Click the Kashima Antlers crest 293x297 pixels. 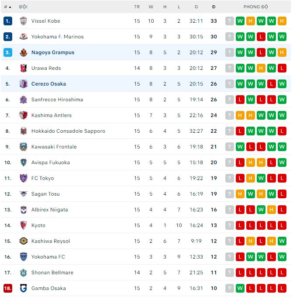click(x=24, y=115)
